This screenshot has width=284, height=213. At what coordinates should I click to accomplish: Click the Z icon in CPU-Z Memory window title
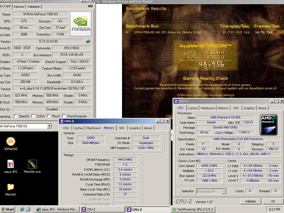pyautogui.click(x=62, y=121)
